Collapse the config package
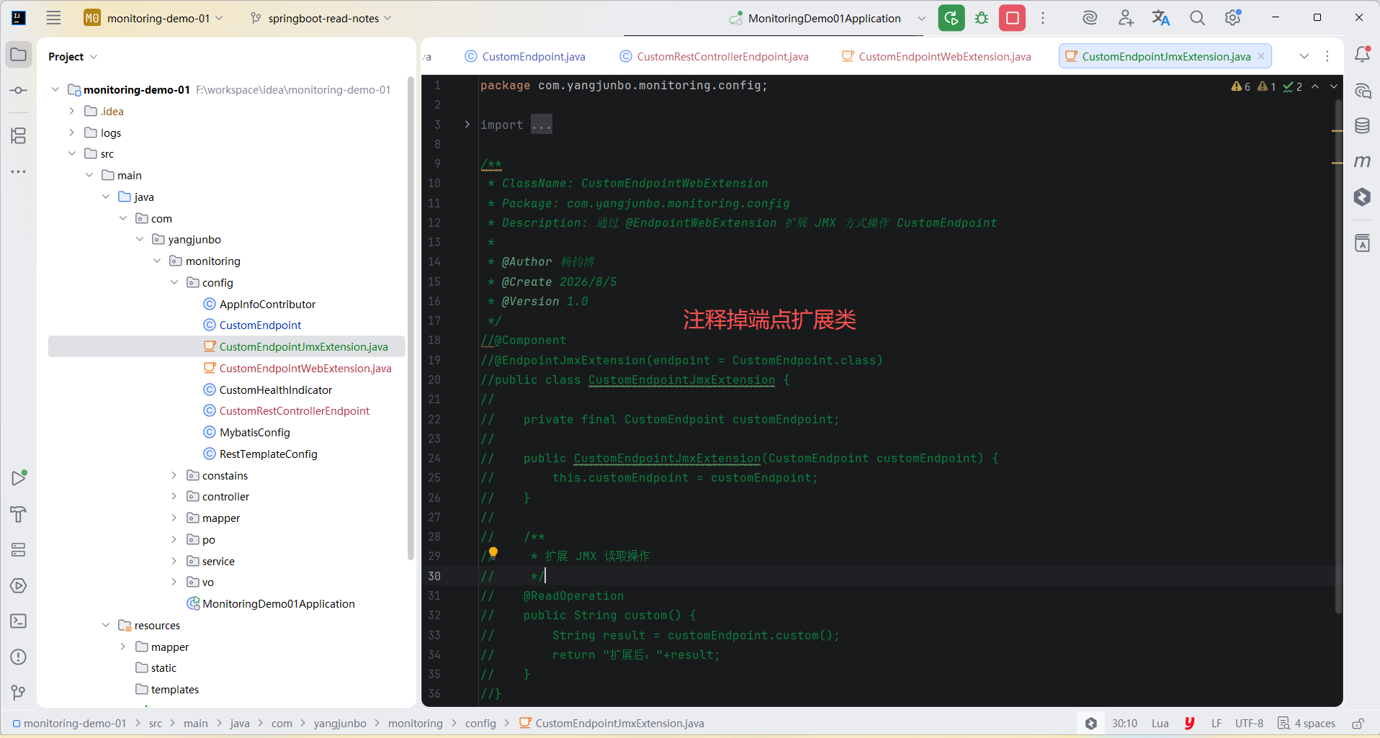Screen dimensions: 1380x738 pos(174,282)
